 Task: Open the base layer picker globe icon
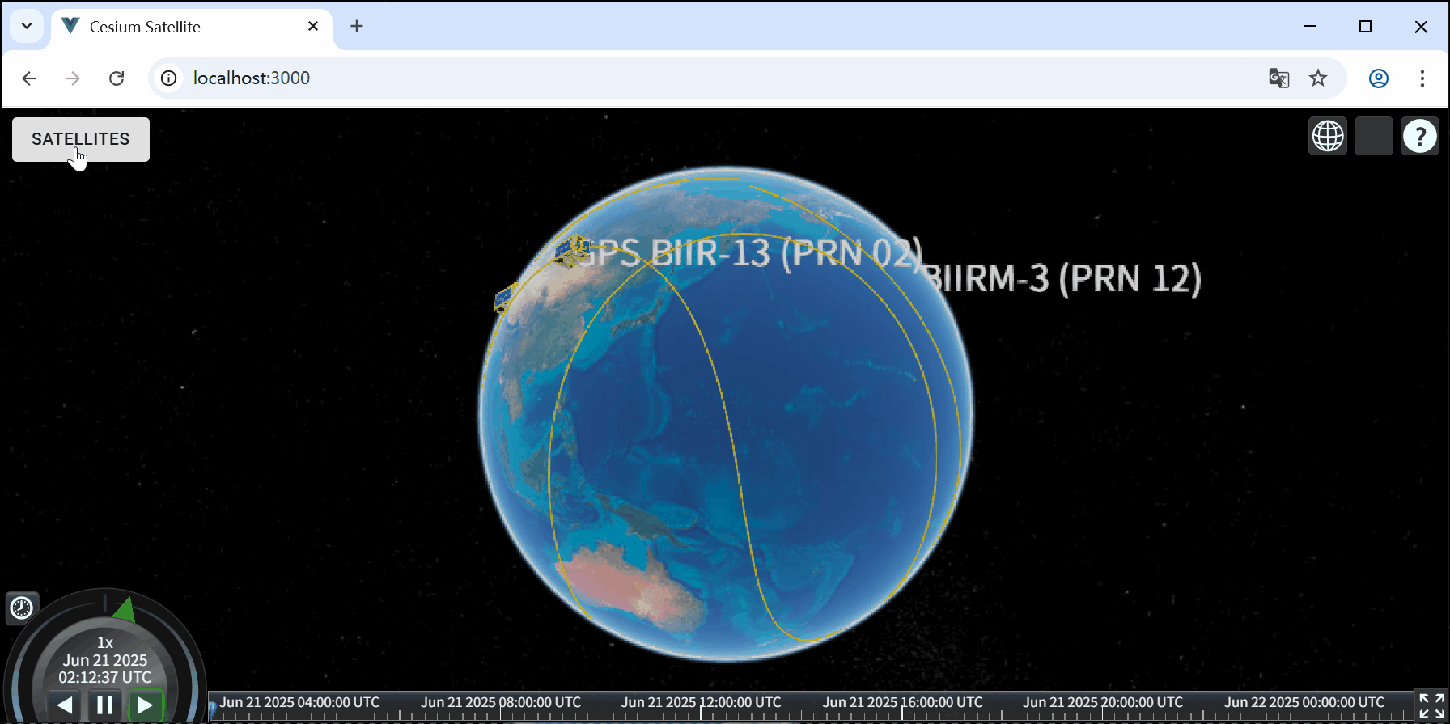pos(1328,136)
